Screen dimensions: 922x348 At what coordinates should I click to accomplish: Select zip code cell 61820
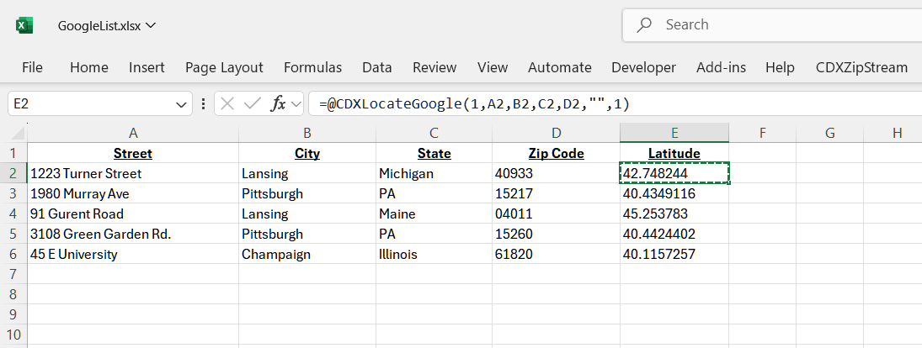pyautogui.click(x=556, y=254)
